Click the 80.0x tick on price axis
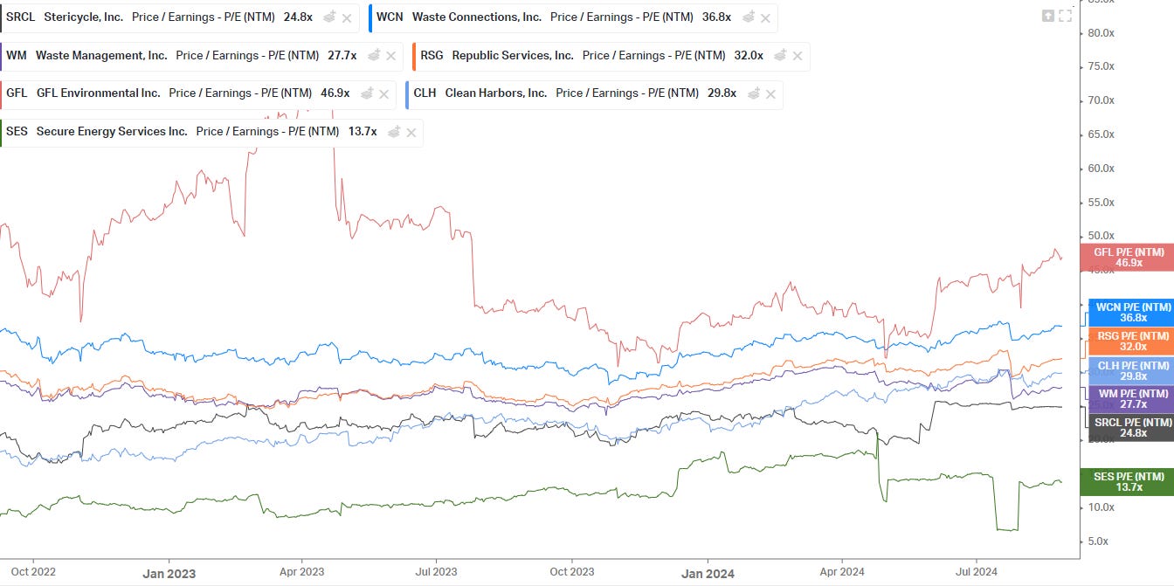The image size is (1174, 586). [1101, 33]
